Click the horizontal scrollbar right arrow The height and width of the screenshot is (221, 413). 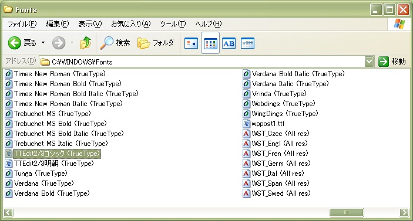[404, 212]
